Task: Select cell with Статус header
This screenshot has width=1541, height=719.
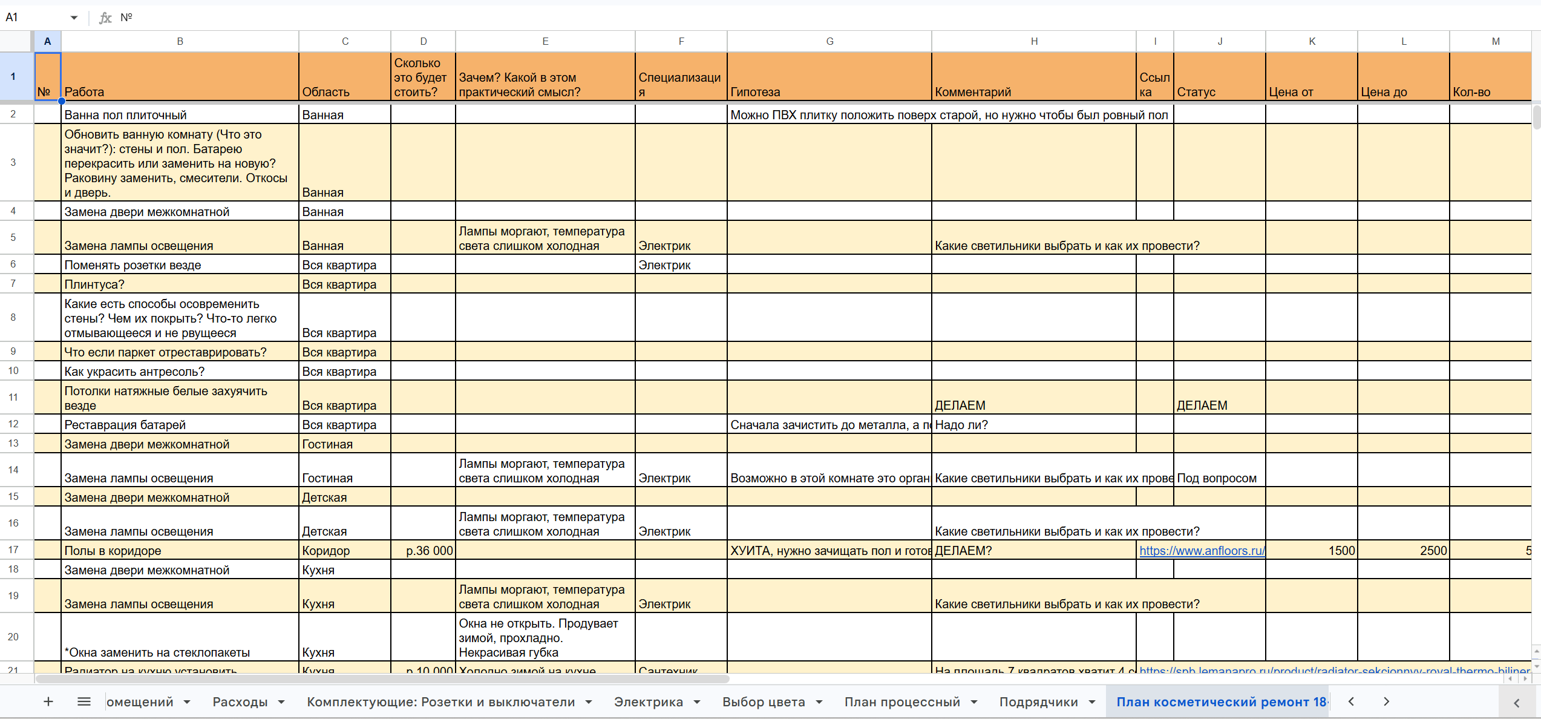Action: [1219, 77]
